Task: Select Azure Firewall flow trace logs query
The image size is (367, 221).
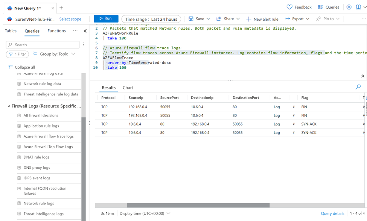Action: (x=49, y=136)
